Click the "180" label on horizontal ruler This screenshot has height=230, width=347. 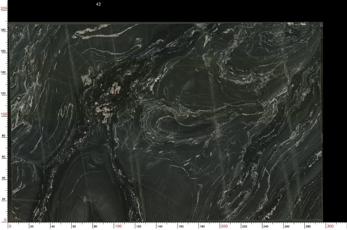tap(202, 227)
